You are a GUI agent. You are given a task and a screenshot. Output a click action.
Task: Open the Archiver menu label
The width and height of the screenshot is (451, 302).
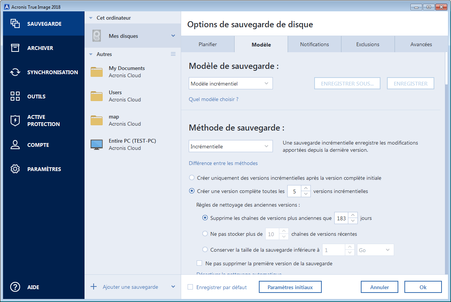(x=40, y=48)
